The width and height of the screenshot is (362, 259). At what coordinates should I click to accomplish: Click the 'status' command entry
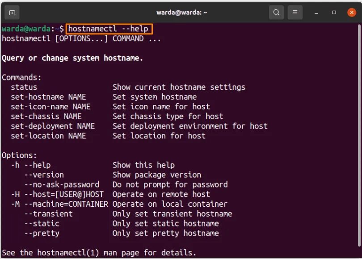24,87
